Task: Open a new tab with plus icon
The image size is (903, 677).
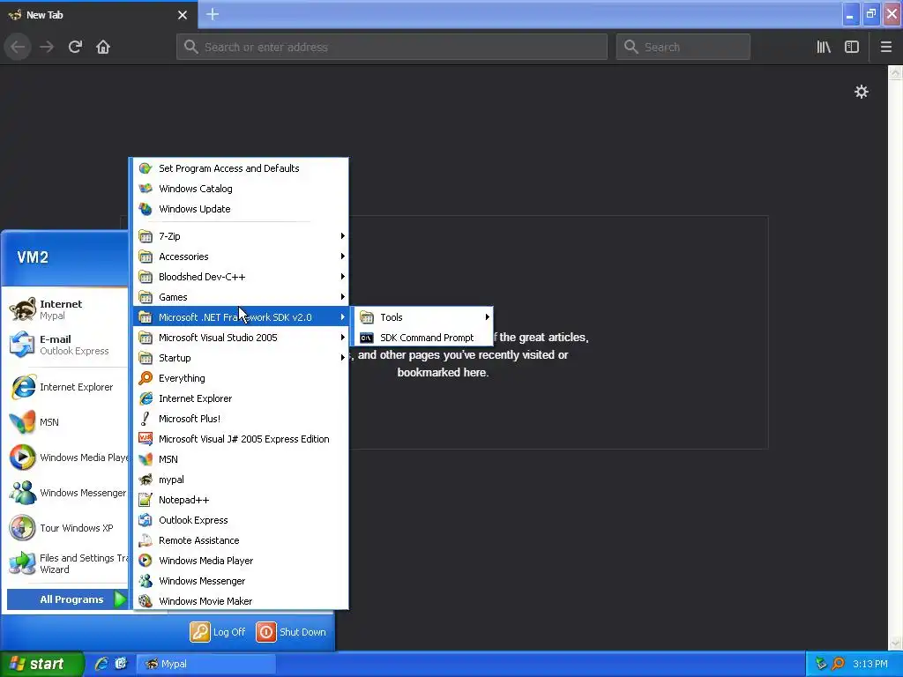Action: (213, 14)
